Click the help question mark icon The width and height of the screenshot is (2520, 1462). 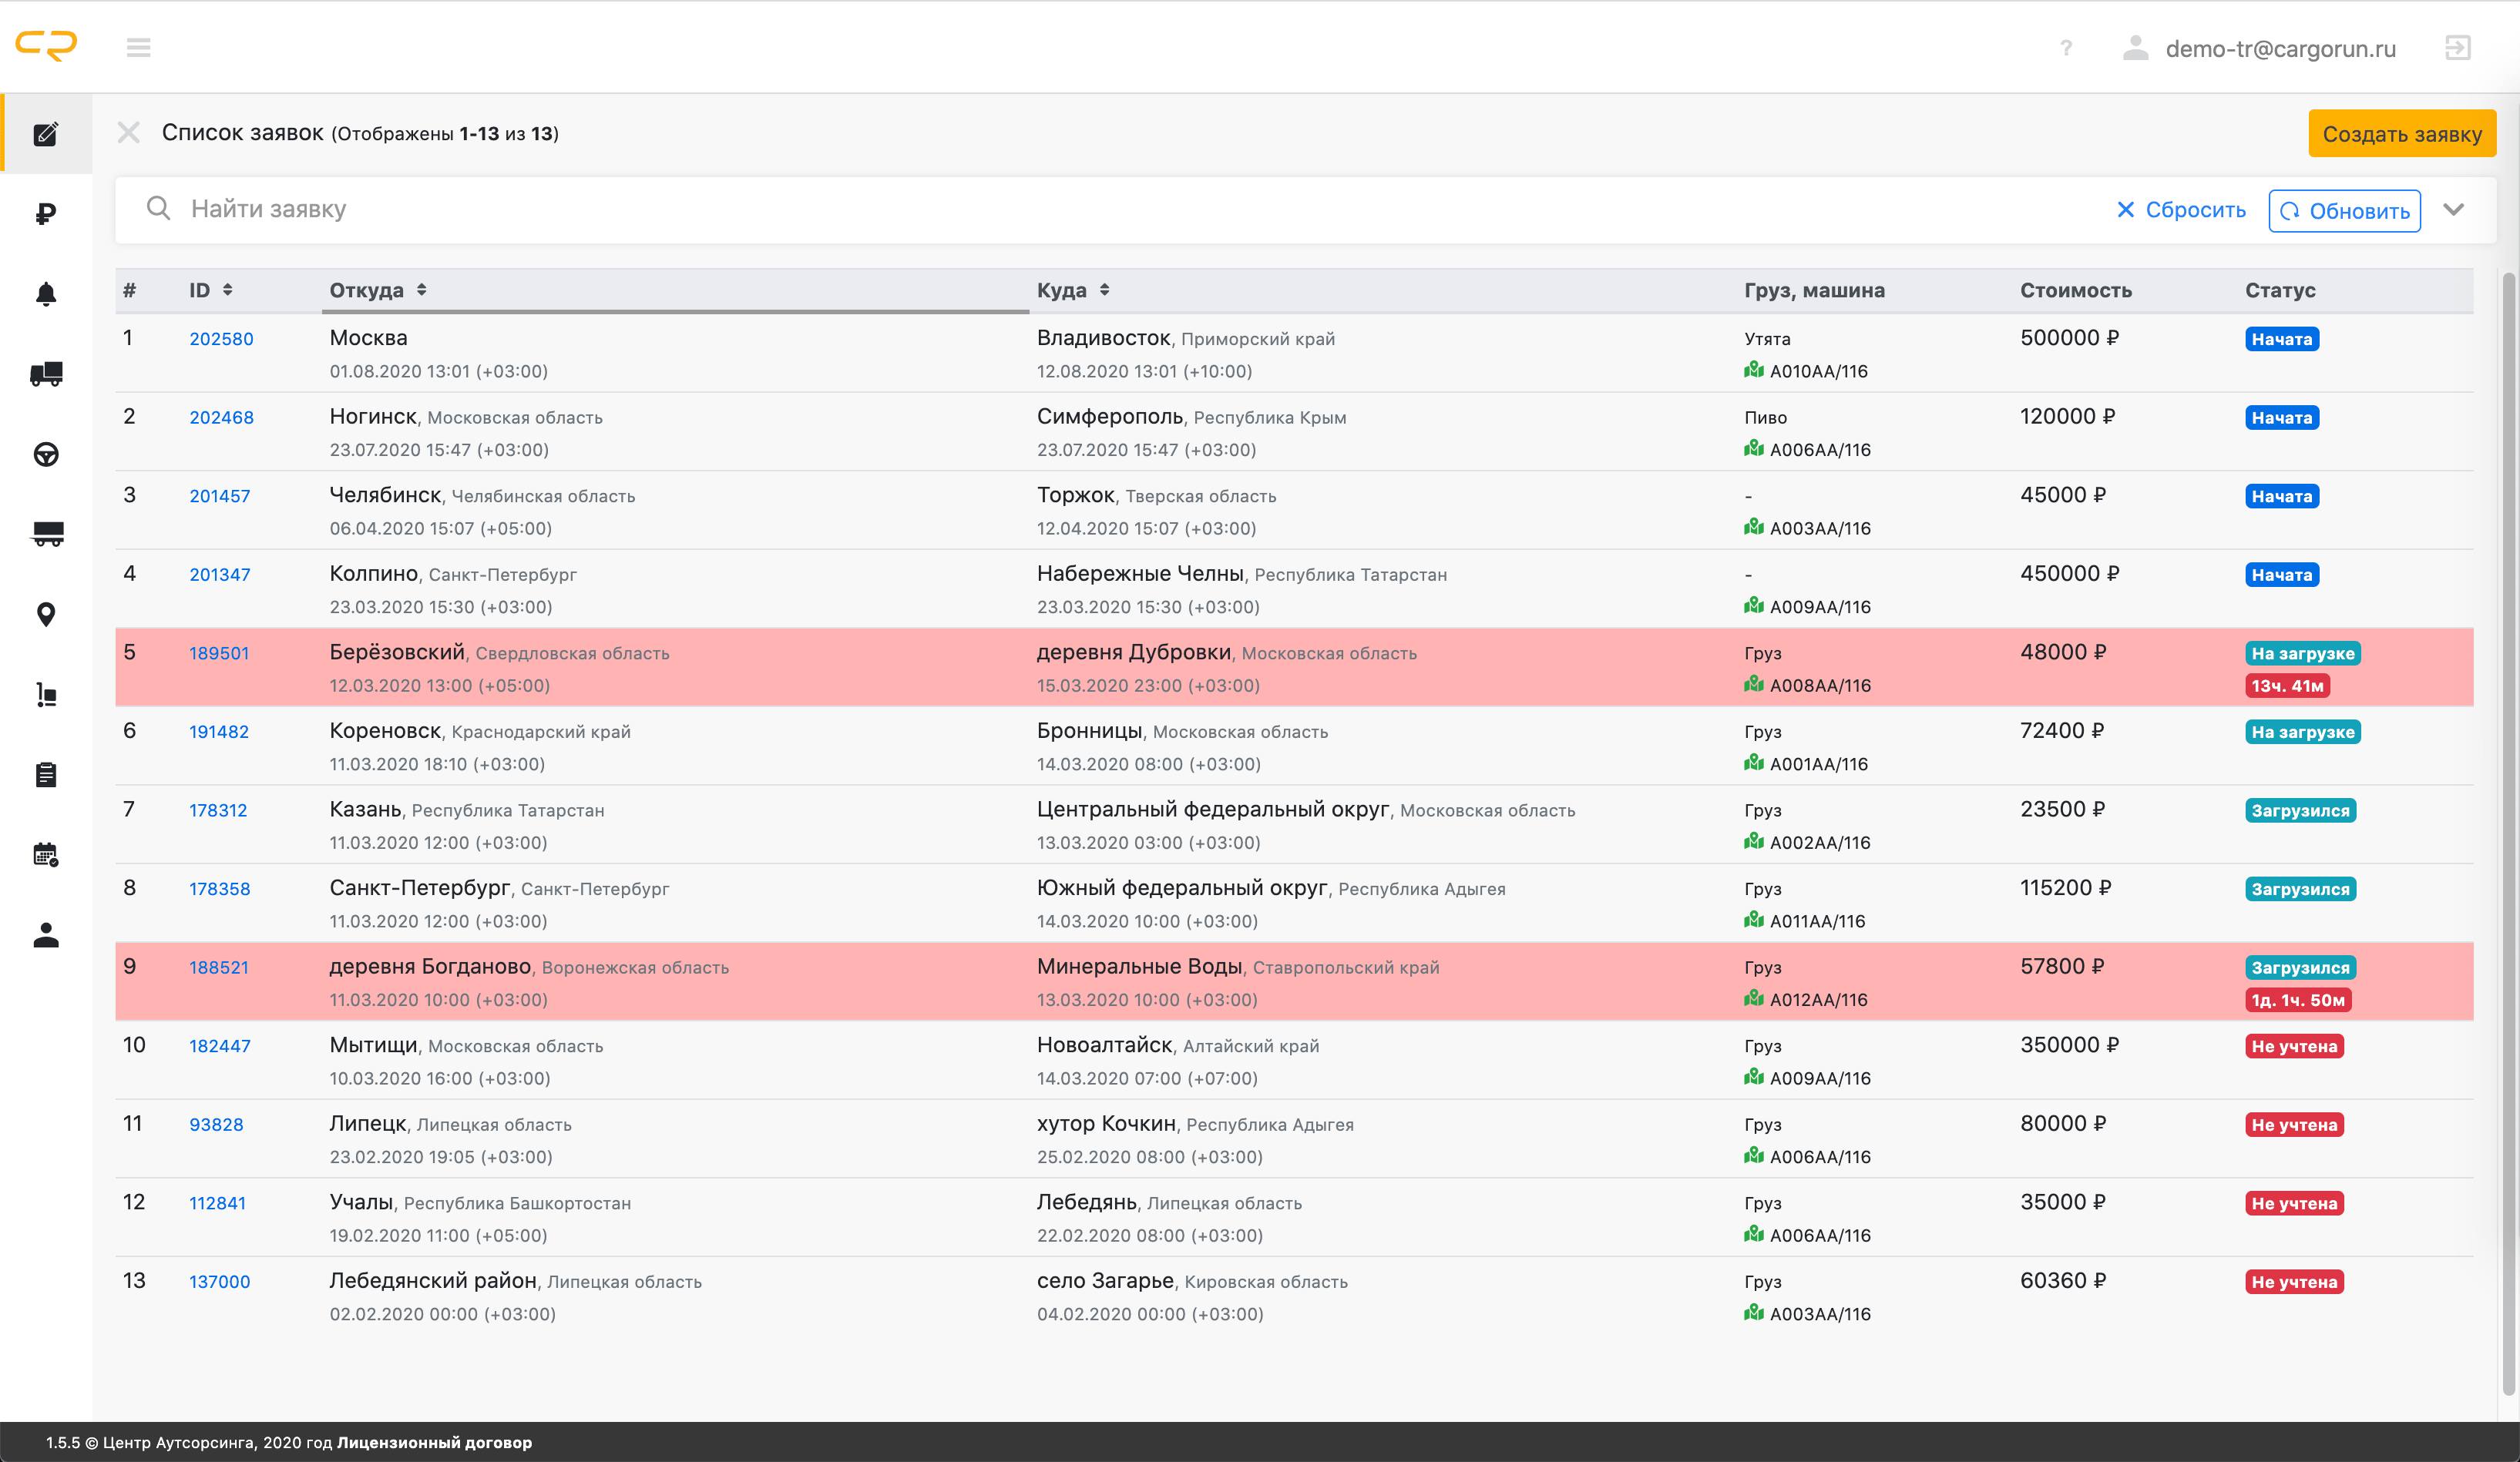(x=2065, y=48)
